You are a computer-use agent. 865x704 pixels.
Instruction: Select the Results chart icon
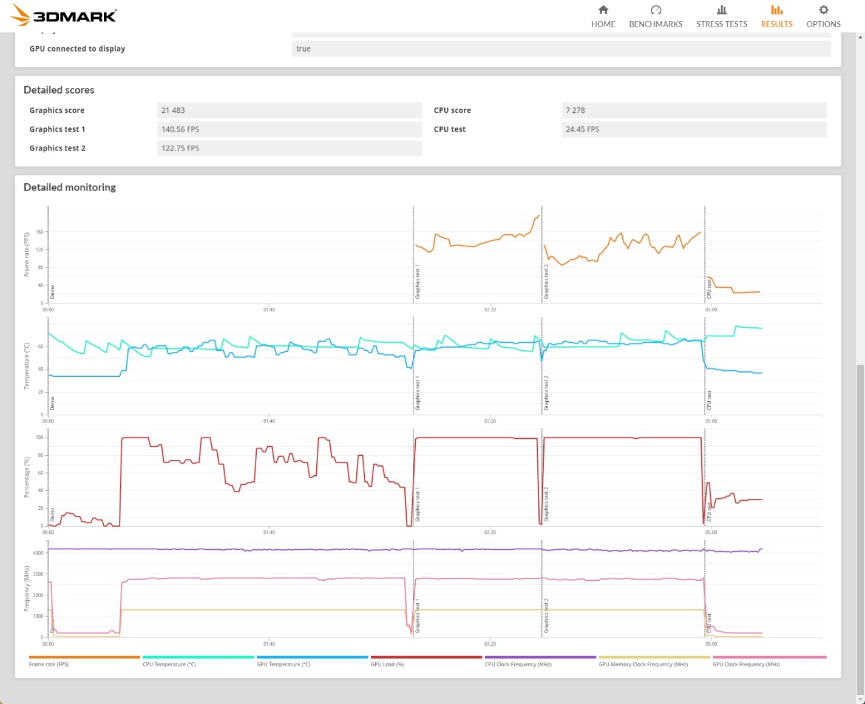(776, 10)
